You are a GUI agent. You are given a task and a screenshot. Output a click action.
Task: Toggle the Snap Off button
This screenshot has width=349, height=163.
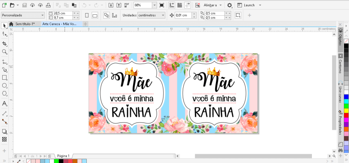coord(198,5)
